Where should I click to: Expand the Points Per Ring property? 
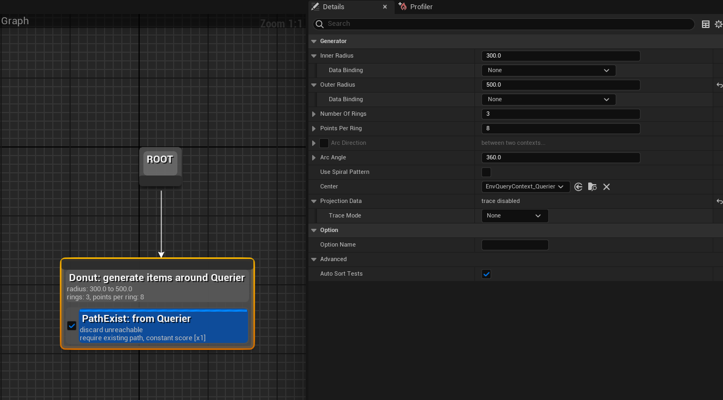tap(314, 129)
